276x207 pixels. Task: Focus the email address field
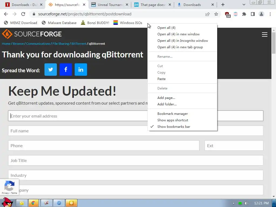click(136, 116)
